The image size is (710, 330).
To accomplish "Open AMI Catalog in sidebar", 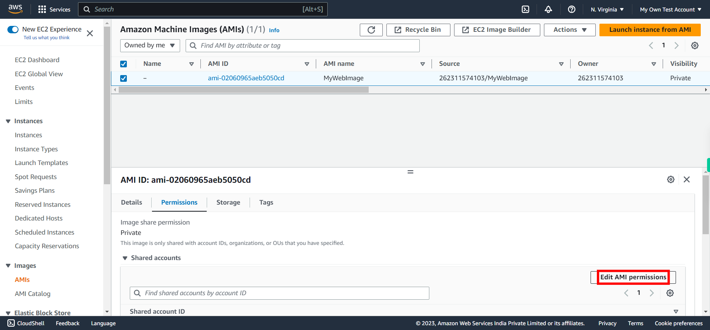I will [x=33, y=294].
